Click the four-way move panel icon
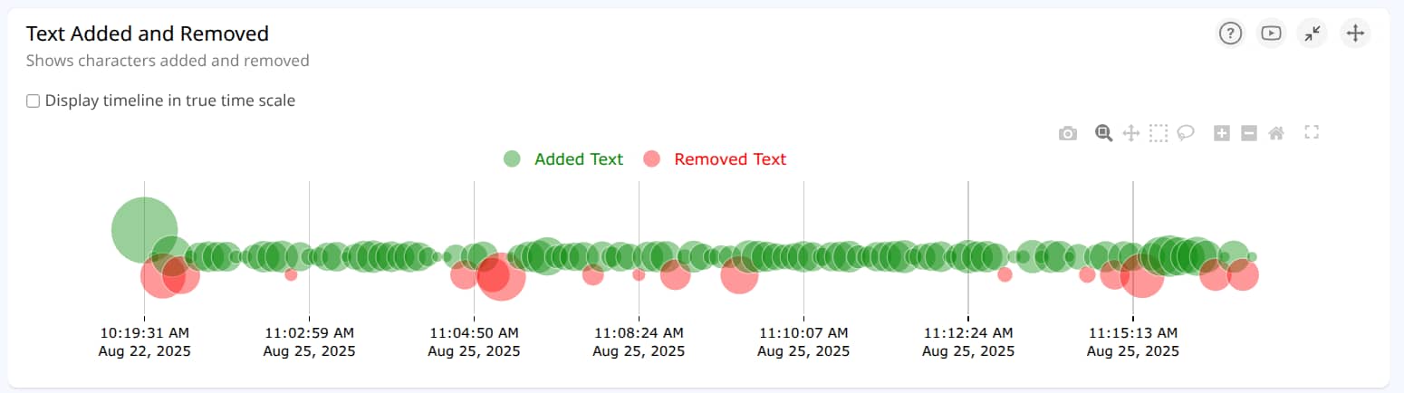Viewport: 1404px width, 393px height. coord(1355,34)
